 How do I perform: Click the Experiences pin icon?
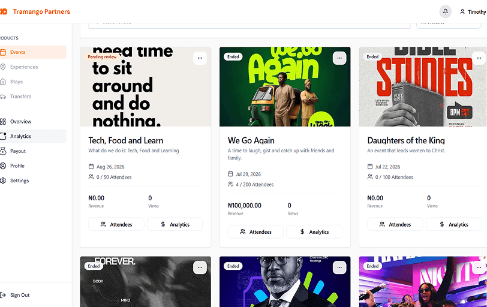[3, 67]
